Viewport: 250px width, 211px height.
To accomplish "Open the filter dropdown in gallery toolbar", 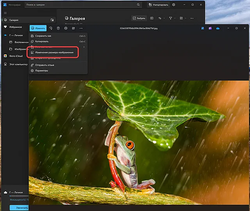I will click(172, 18).
